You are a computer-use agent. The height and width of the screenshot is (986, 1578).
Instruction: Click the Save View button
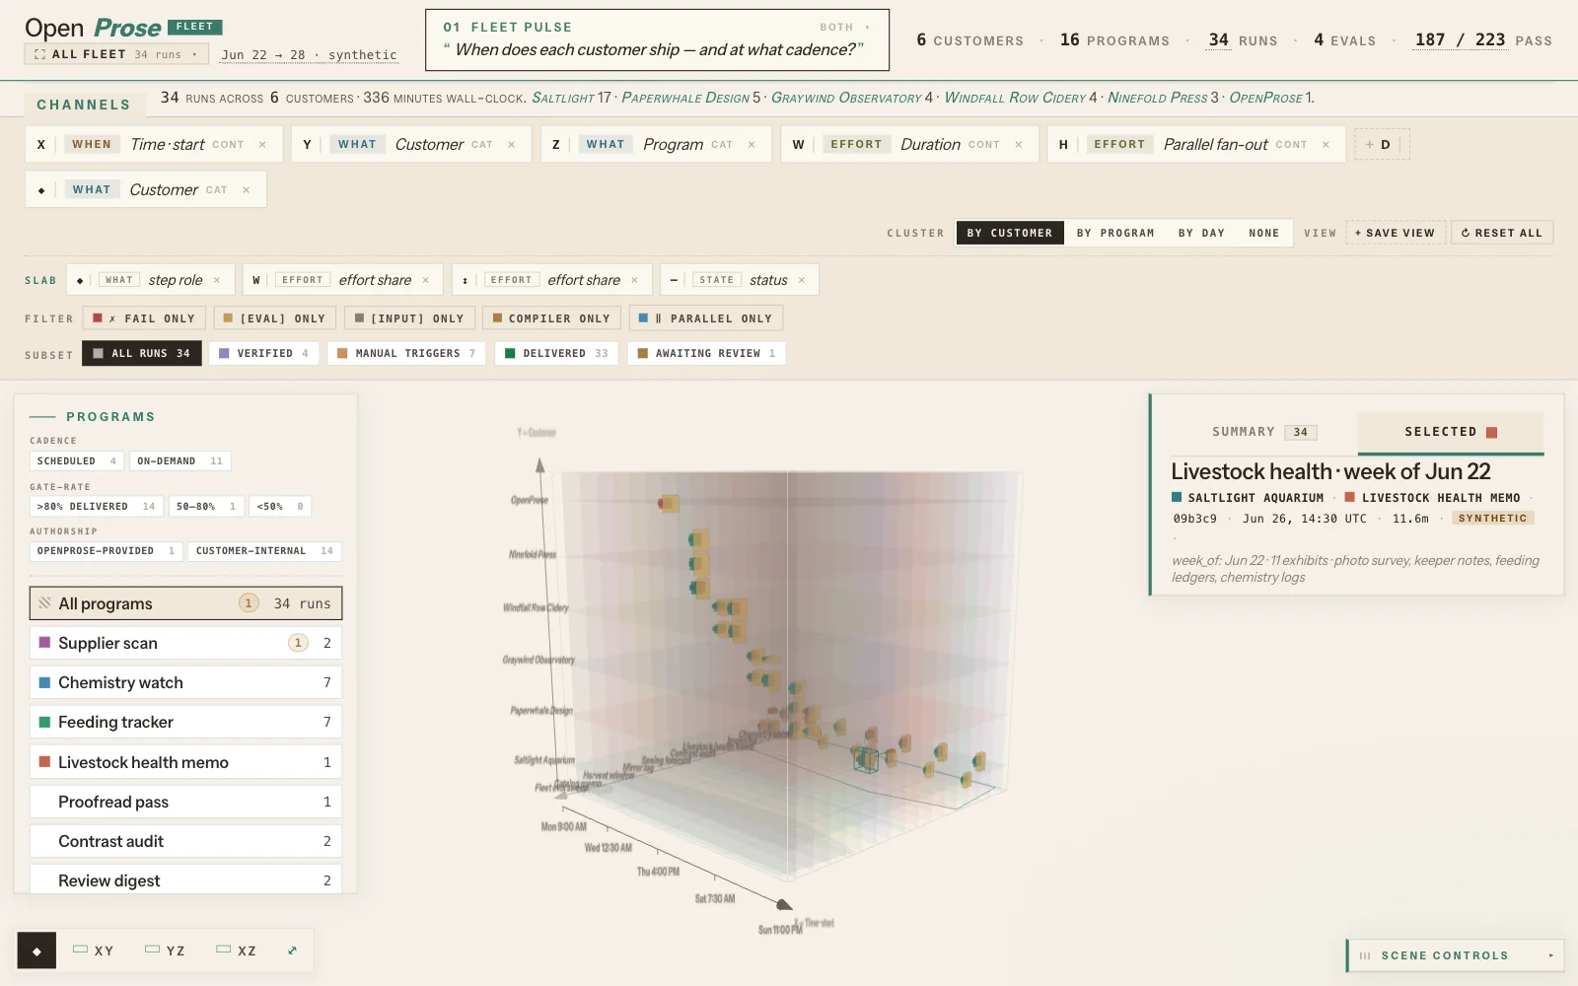pos(1396,233)
